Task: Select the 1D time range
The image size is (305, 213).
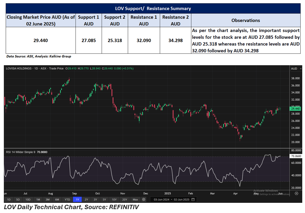Action: point(9,199)
